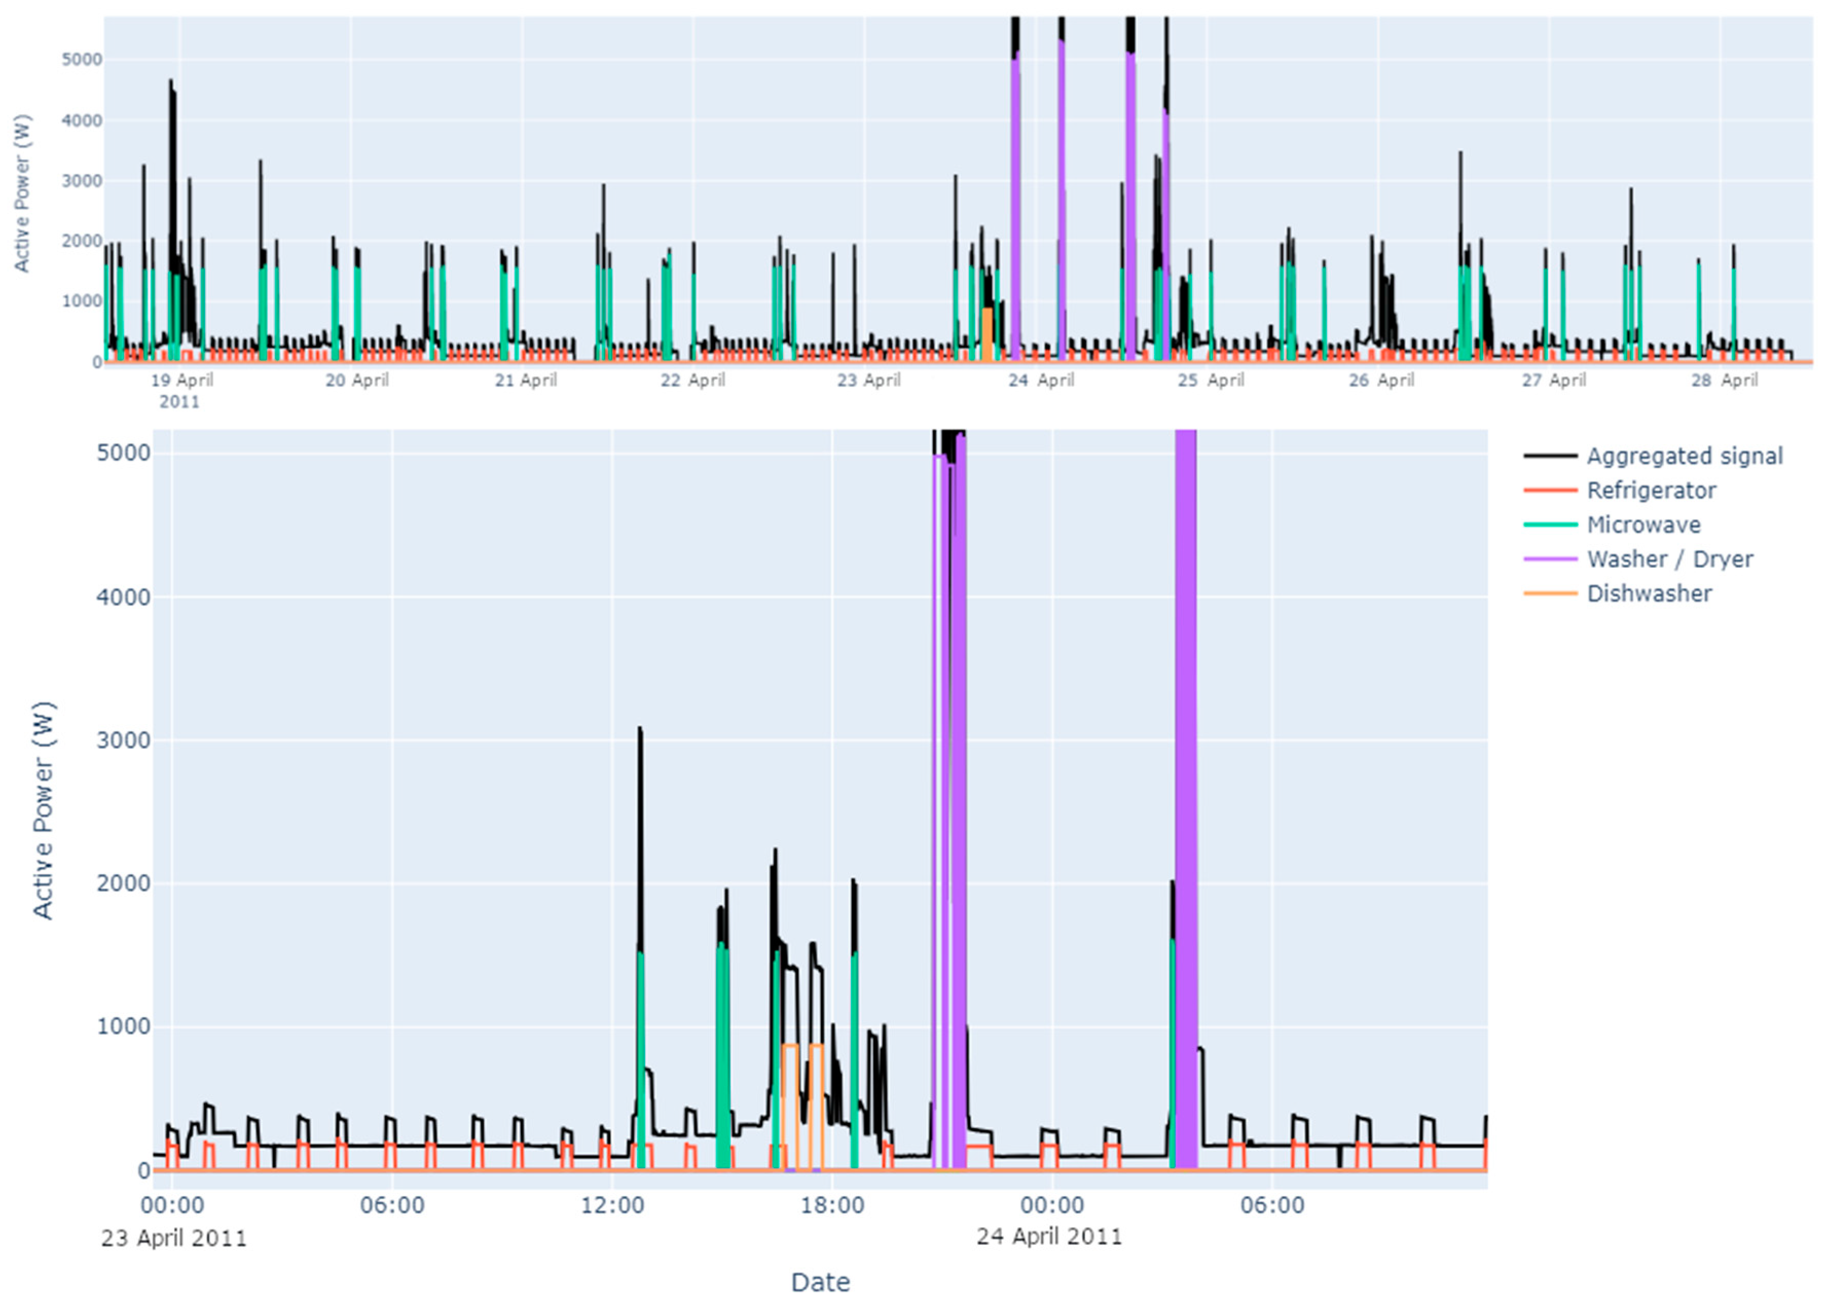This screenshot has height=1306, width=1826.
Task: Click the 23 April 2011 date label below the axis
Action: (174, 1238)
